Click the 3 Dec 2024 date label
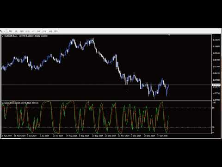The width and height of the screenshot is (222, 167). coord(136,136)
